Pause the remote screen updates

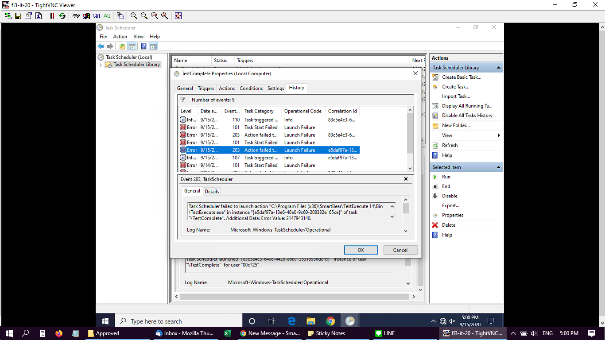tap(52, 15)
